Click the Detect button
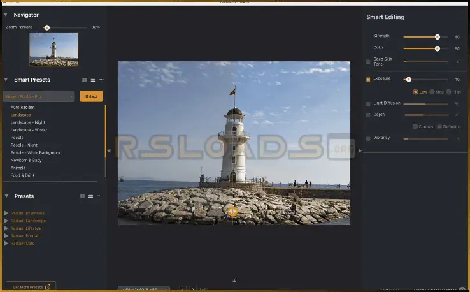 pos(91,96)
